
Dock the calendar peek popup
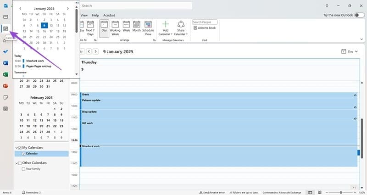(x=77, y=3)
